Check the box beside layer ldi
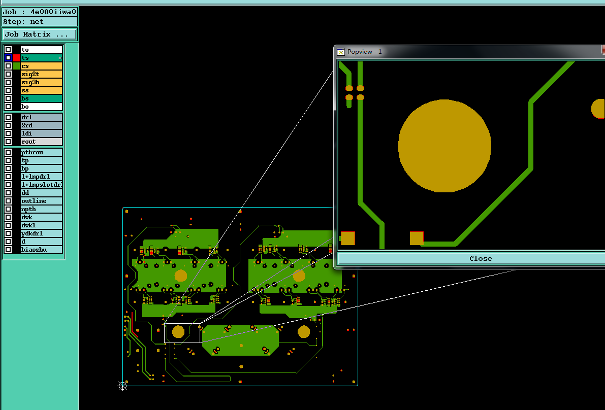605x410 pixels. (8, 133)
